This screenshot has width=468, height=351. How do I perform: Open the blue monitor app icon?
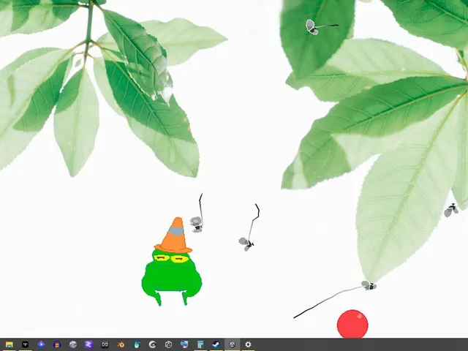point(184,344)
